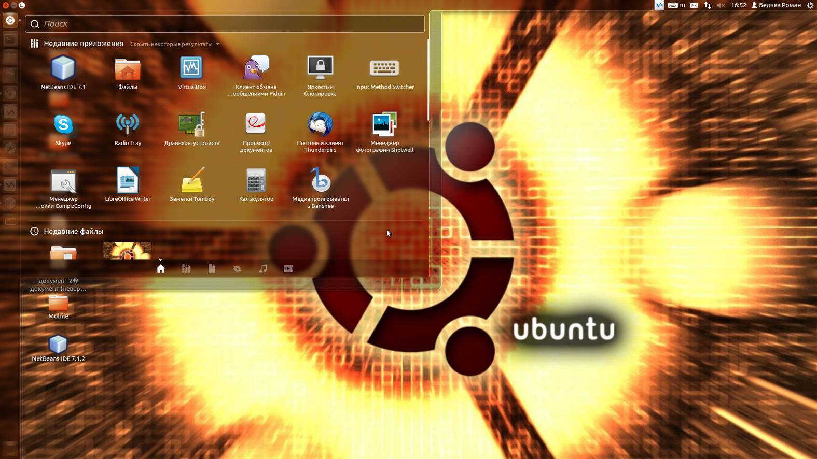The width and height of the screenshot is (817, 459).
Task: Switch to the Applications lens tab
Action: (186, 268)
